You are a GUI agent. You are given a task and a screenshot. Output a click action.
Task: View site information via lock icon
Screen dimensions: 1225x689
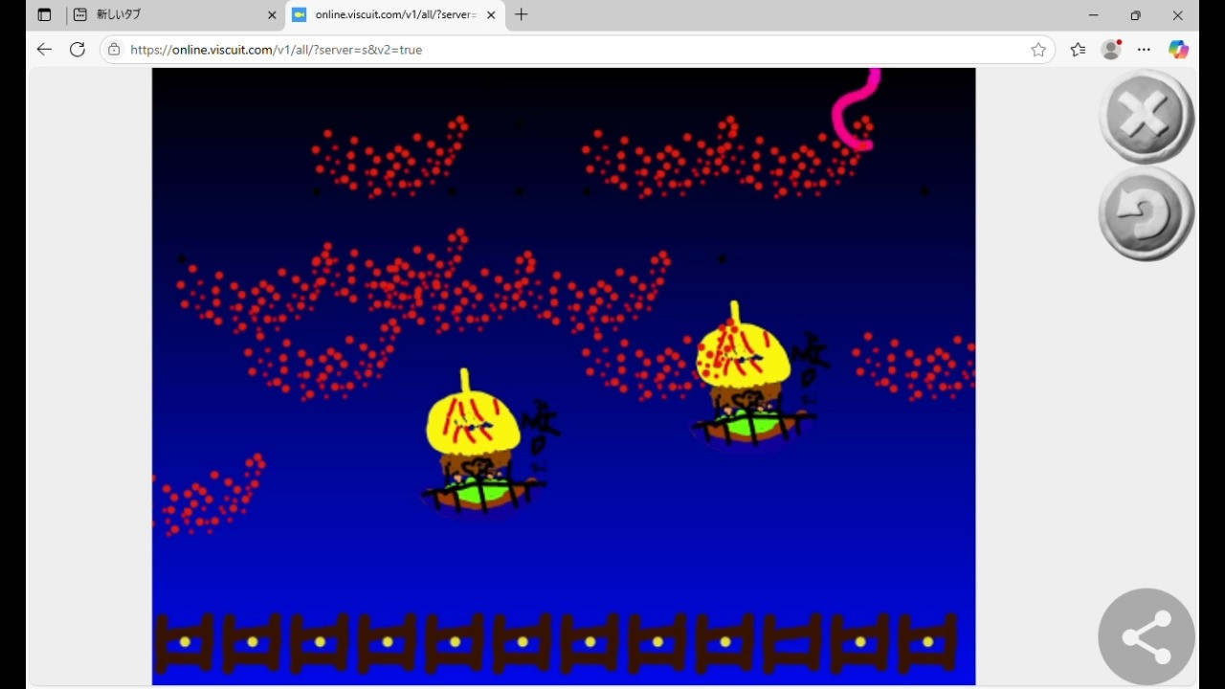pos(114,50)
